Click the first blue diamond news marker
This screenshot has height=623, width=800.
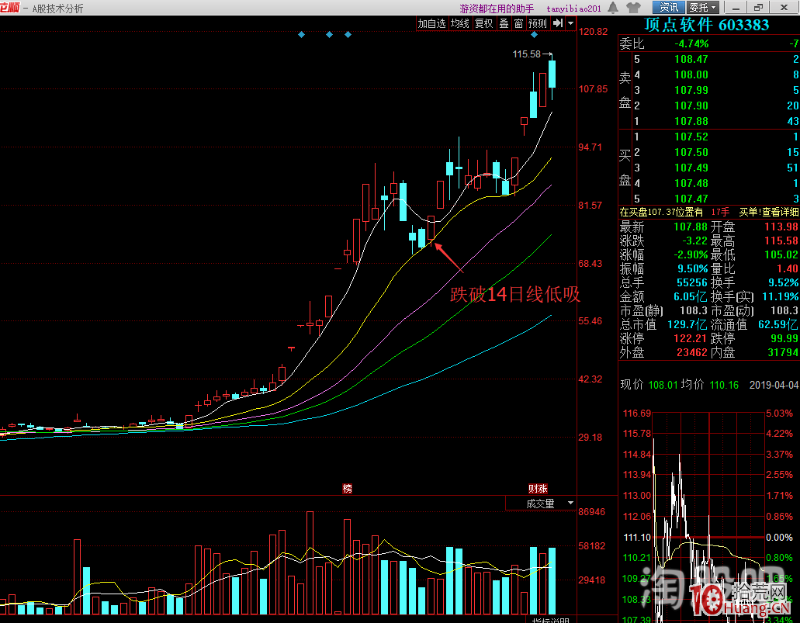pyautogui.click(x=302, y=35)
